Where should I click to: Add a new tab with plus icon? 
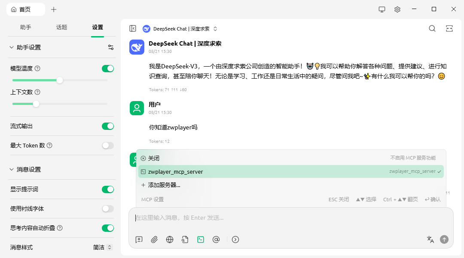coord(54,9)
